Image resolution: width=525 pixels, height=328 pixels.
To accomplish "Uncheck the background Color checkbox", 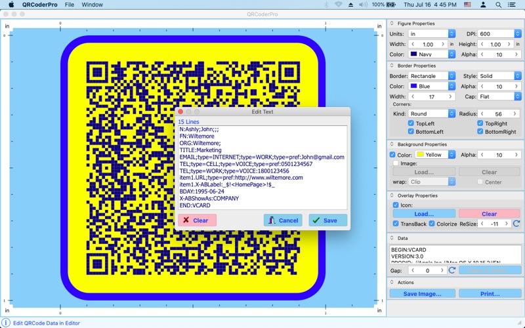I will point(392,155).
